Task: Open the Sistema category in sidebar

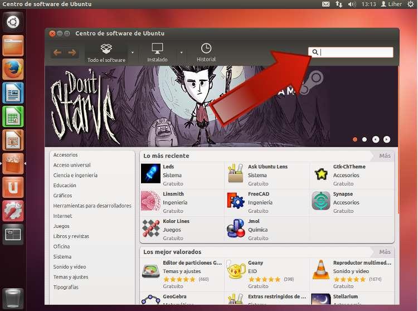Action: pos(62,256)
